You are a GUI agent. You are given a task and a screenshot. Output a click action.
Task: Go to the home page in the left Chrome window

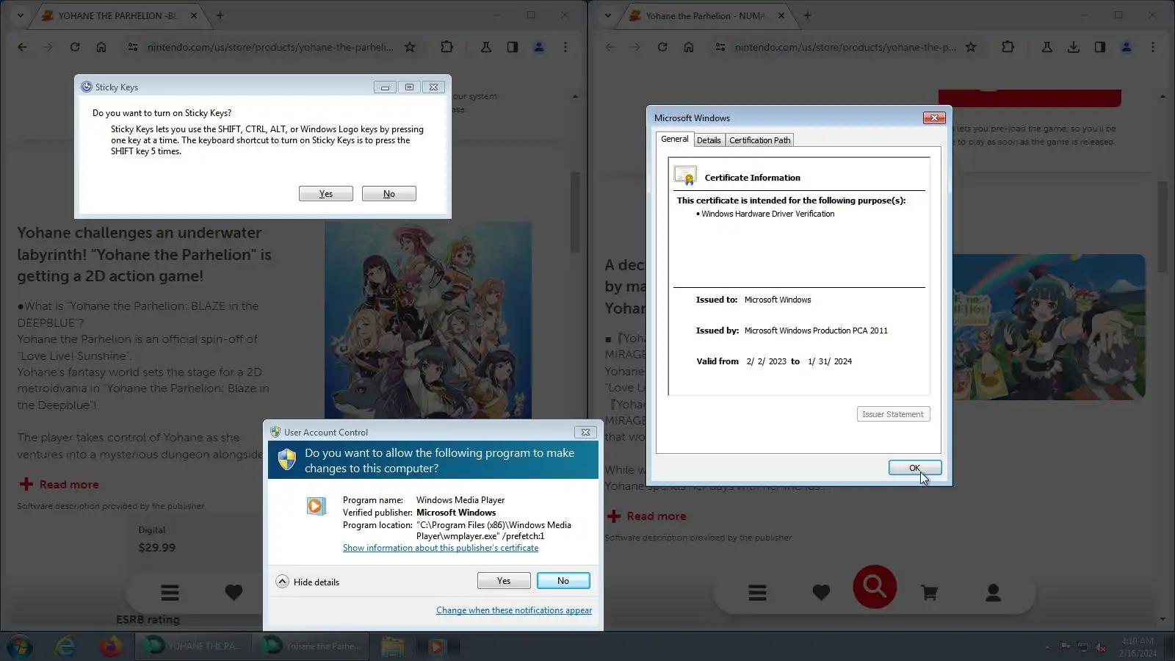[x=101, y=47]
